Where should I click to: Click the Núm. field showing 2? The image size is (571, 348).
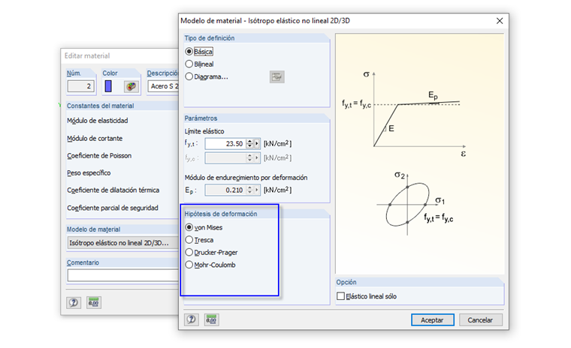coord(81,86)
